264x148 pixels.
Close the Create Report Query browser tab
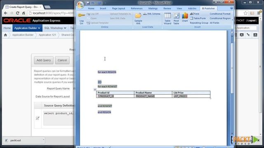click(40, 7)
